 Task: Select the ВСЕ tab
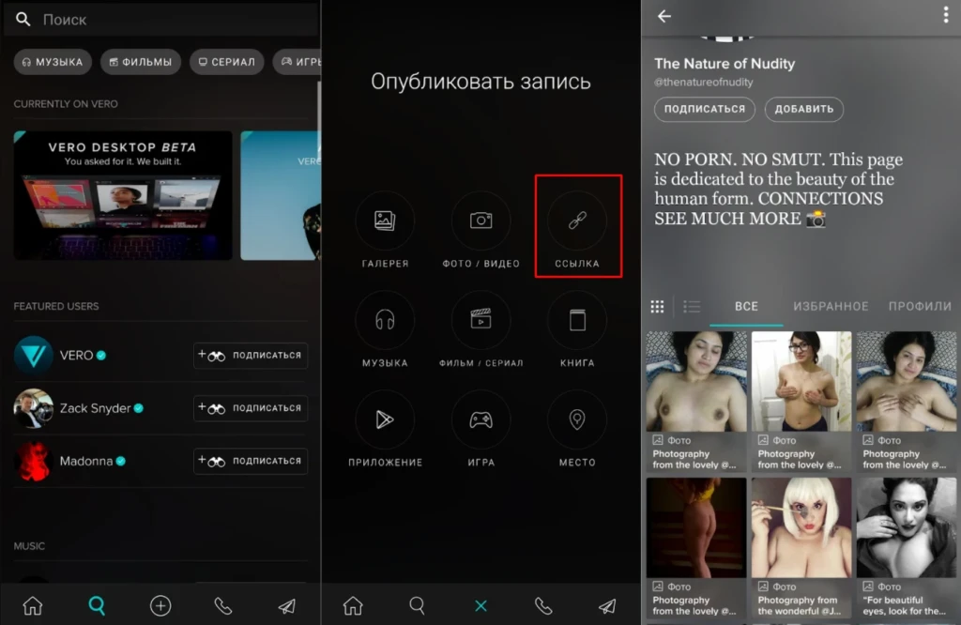coord(746,306)
